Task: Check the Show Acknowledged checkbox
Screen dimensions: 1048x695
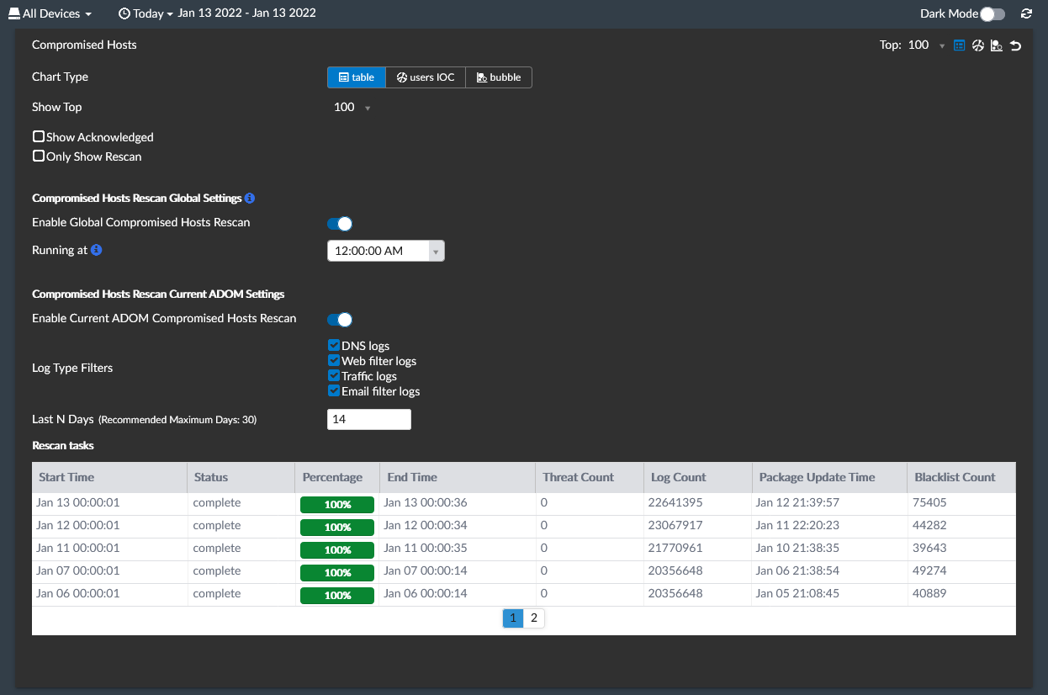Action: tap(39, 136)
